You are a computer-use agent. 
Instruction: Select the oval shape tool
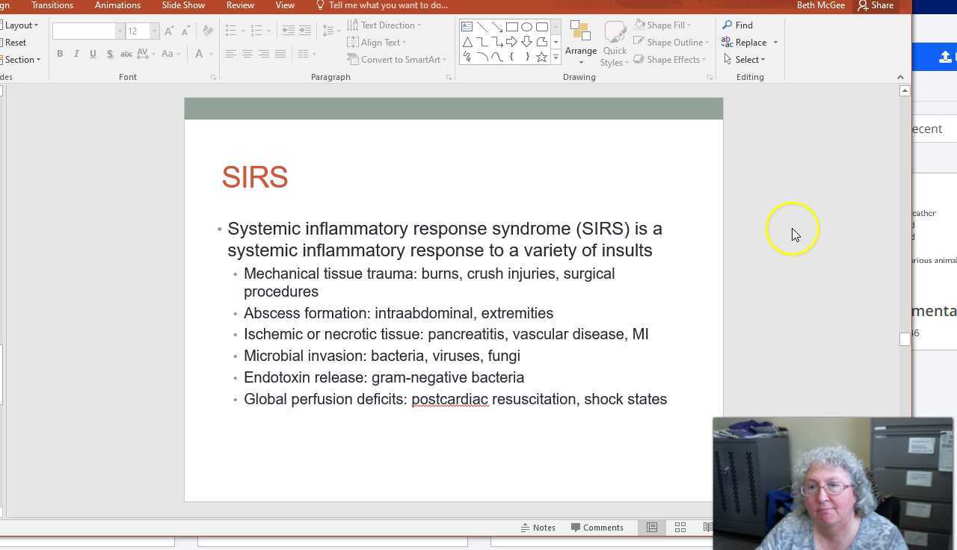click(526, 26)
